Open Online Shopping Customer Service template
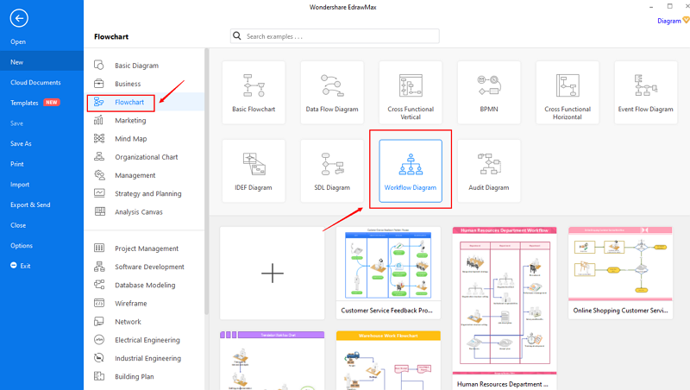 [620, 273]
